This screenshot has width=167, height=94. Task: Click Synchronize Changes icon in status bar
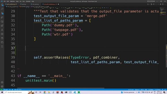(10, 90)
